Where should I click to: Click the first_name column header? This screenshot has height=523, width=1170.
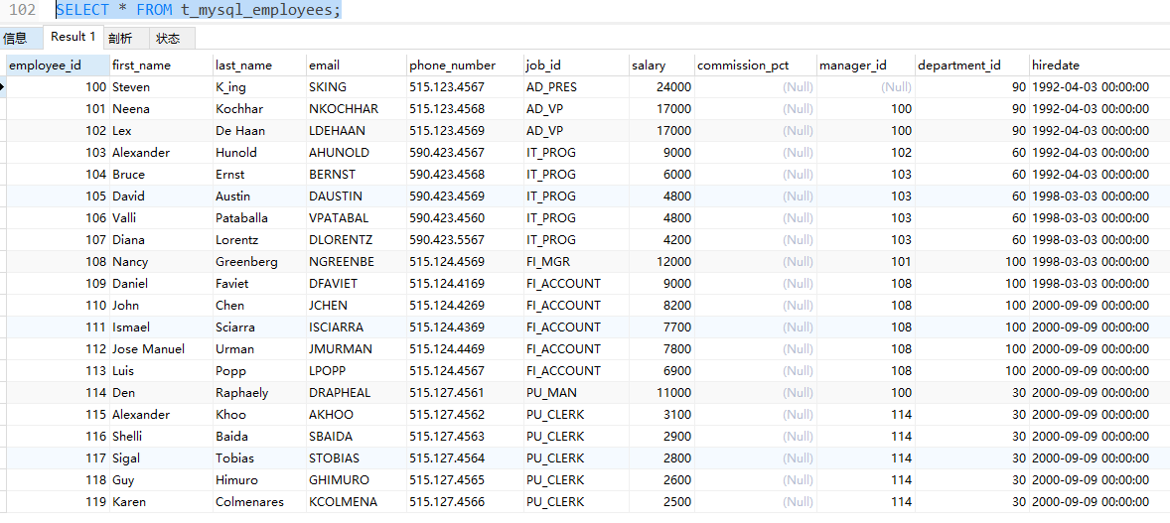pos(161,65)
